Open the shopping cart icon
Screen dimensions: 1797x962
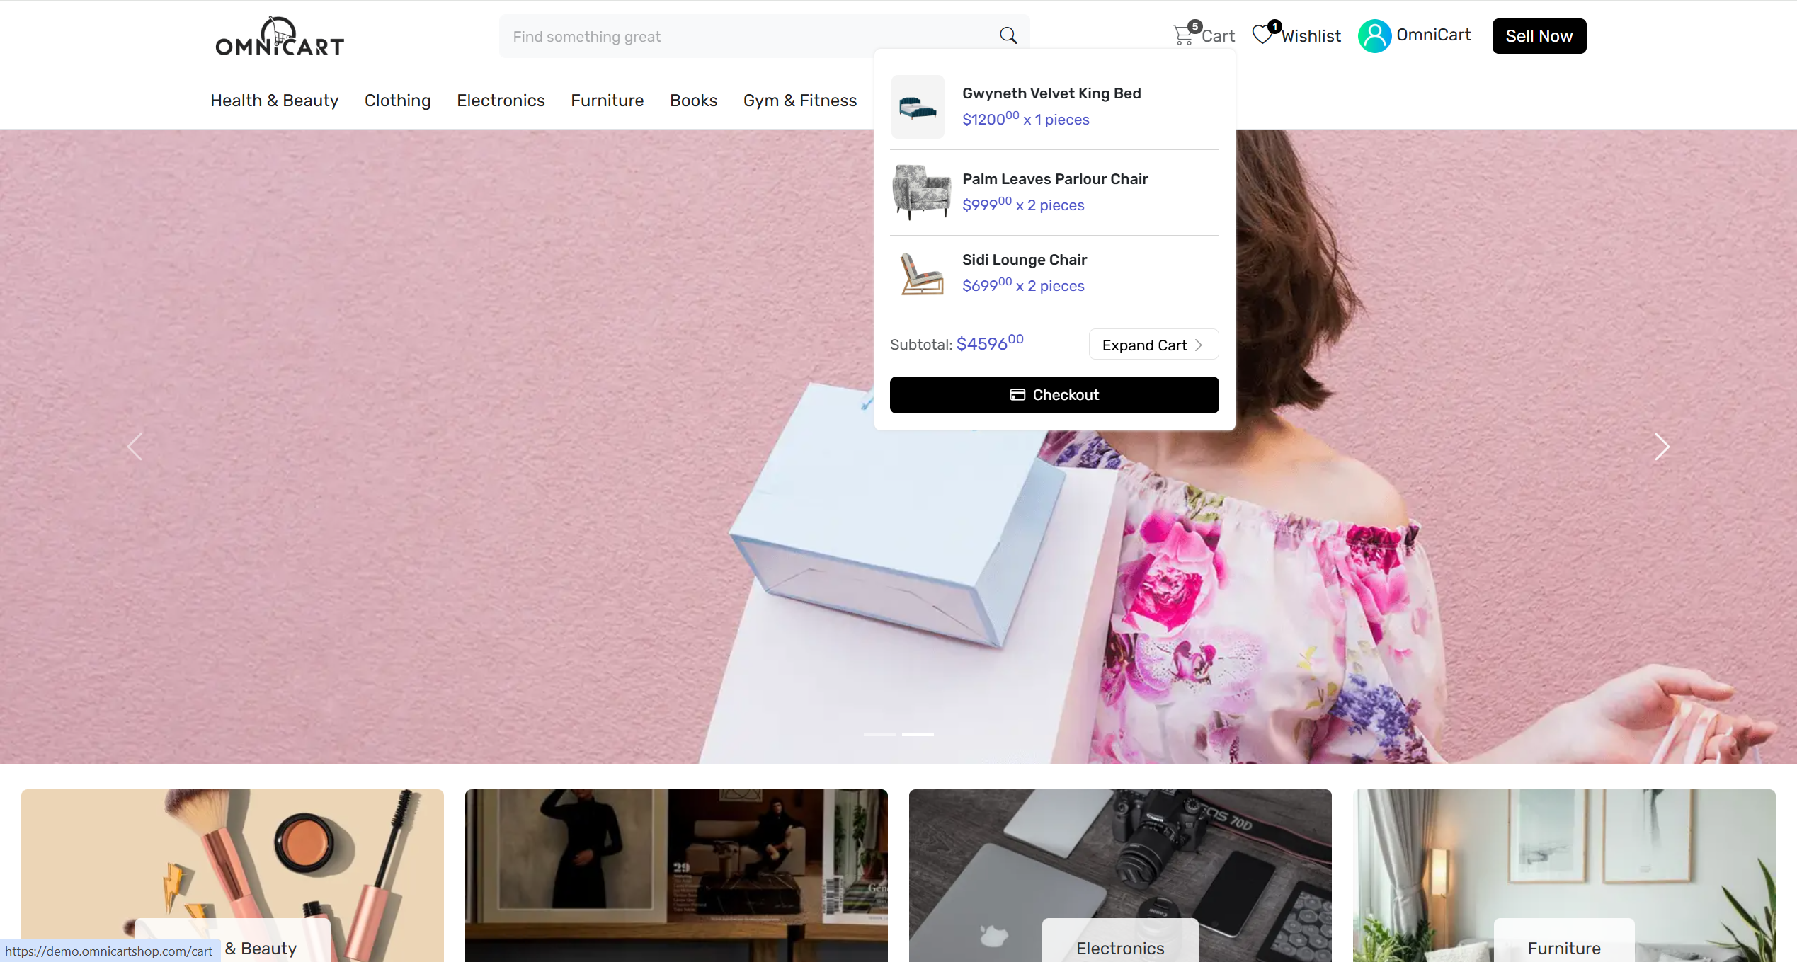[1183, 35]
